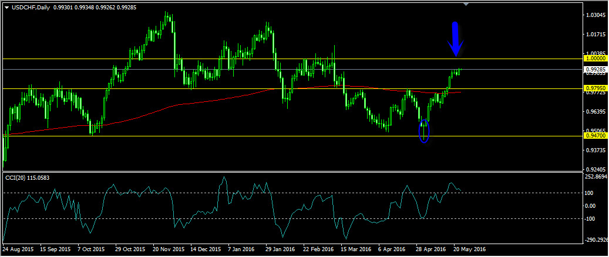Click the 15 Sep 2015 date label
This screenshot has width=609, height=257.
[56, 249]
